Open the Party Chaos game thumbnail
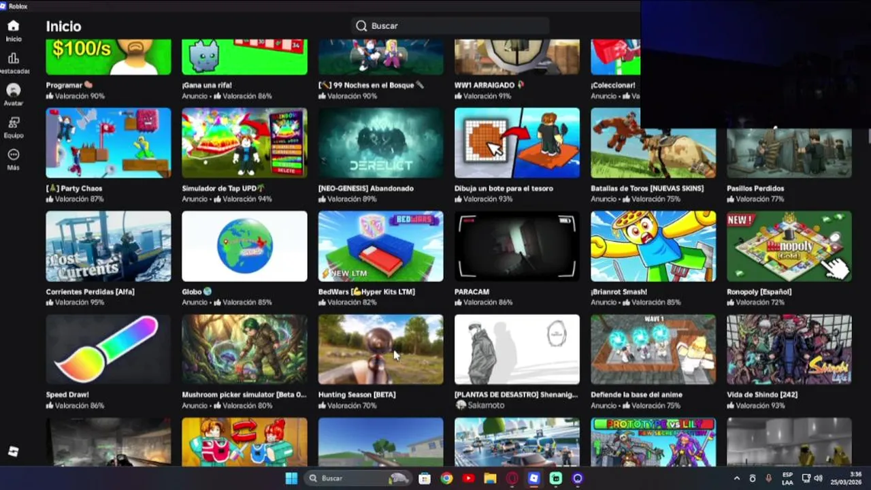 pyautogui.click(x=108, y=143)
